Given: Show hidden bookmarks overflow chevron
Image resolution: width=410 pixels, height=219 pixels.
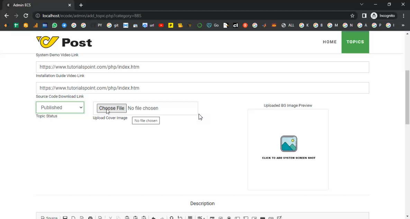Looking at the screenshot, I should click(403, 25).
